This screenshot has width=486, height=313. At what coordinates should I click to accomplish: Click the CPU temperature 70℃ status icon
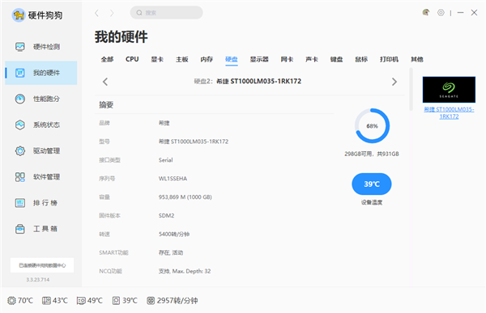coord(11,300)
